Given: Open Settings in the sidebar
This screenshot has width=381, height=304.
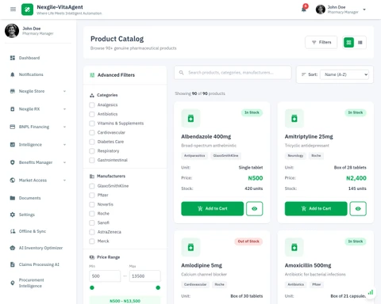Looking at the screenshot, I should (38, 215).
